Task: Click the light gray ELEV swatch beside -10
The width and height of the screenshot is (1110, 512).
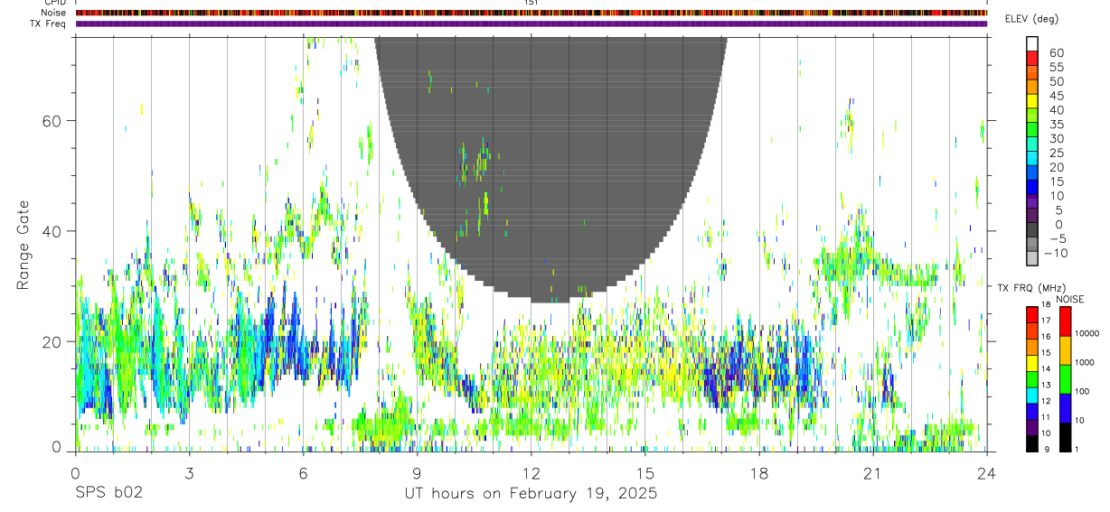Action: pos(1032,259)
